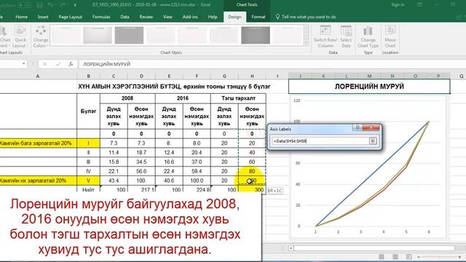The height and width of the screenshot is (262, 466).
Task: Open Change Colors dropdown
Action: coord(41,36)
